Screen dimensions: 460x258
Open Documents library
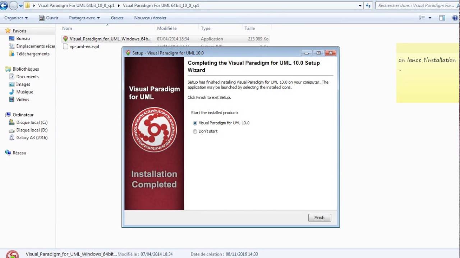[27, 77]
